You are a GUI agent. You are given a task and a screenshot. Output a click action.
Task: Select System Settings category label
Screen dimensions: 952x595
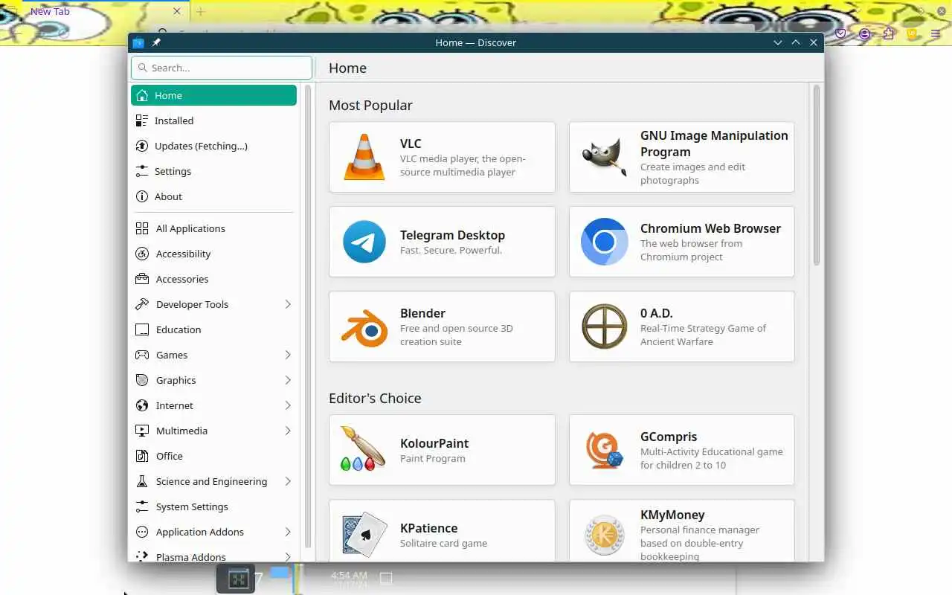pyautogui.click(x=192, y=506)
